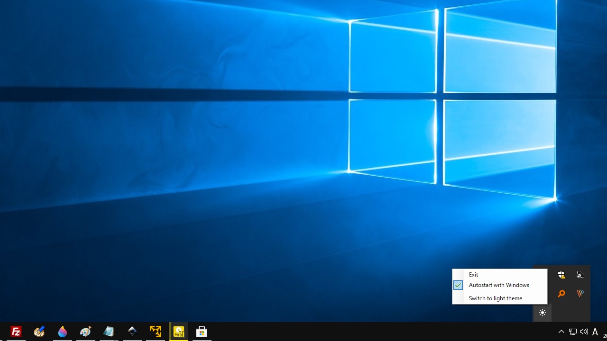The width and height of the screenshot is (607, 341).
Task: Open the pen-and-notepad app on taskbar
Action: [39, 332]
